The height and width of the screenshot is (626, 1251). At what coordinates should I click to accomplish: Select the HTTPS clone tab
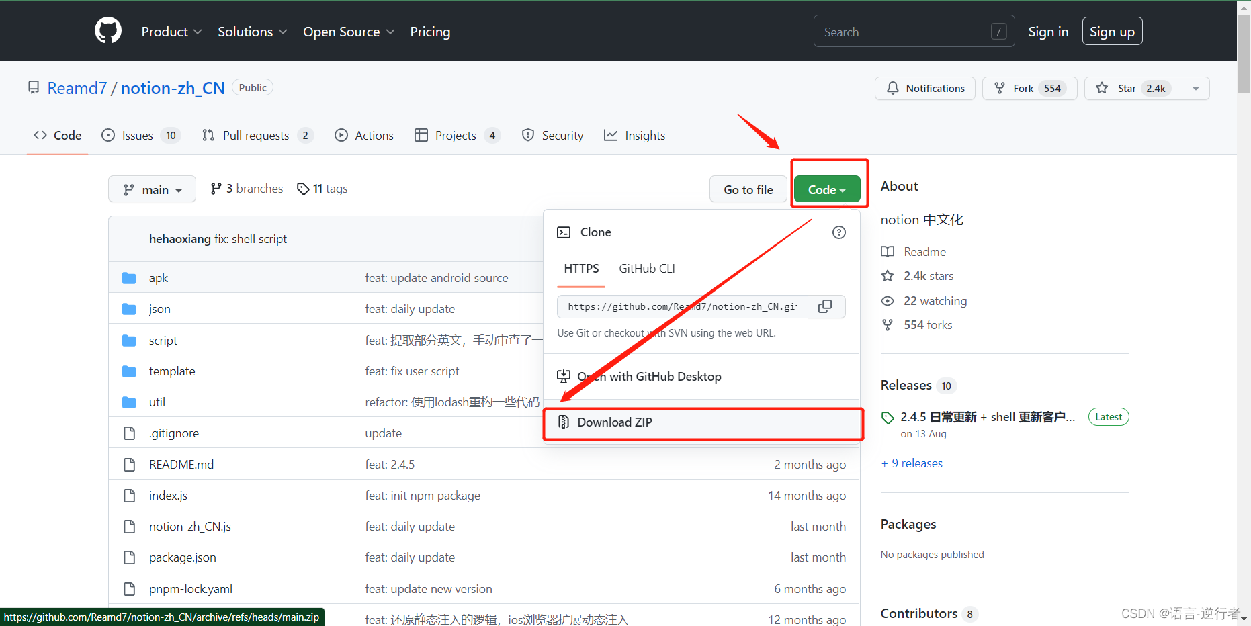click(x=581, y=269)
